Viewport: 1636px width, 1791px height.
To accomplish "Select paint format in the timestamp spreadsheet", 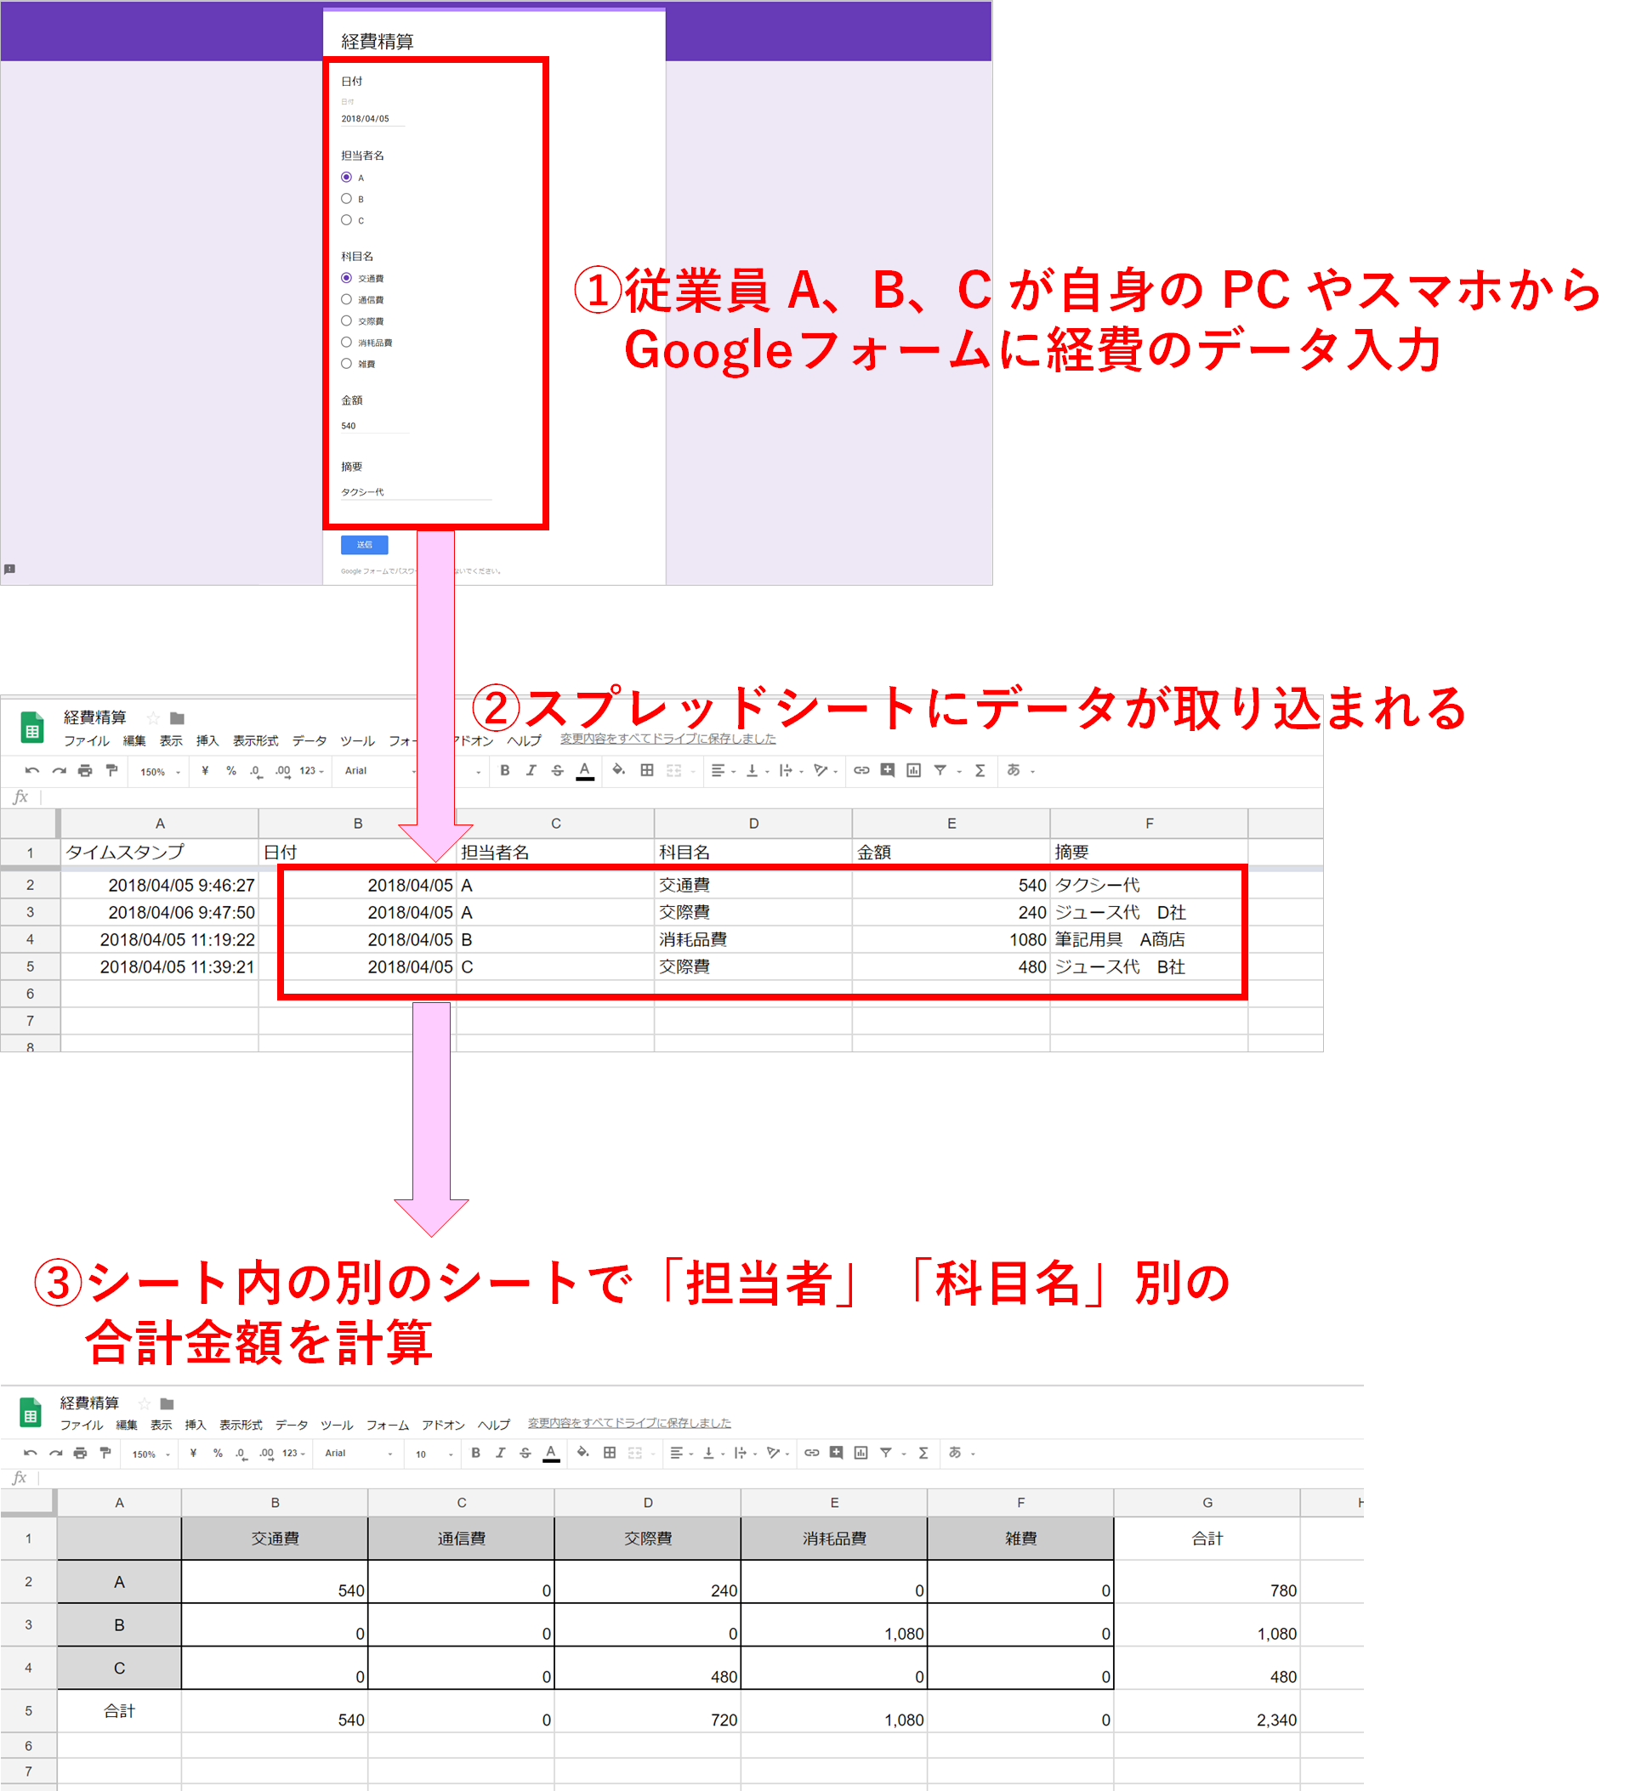I will tap(111, 770).
